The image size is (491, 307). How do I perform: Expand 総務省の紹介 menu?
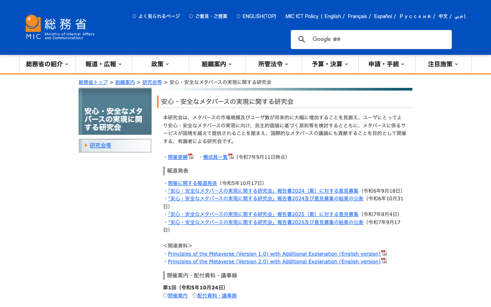tap(48, 64)
